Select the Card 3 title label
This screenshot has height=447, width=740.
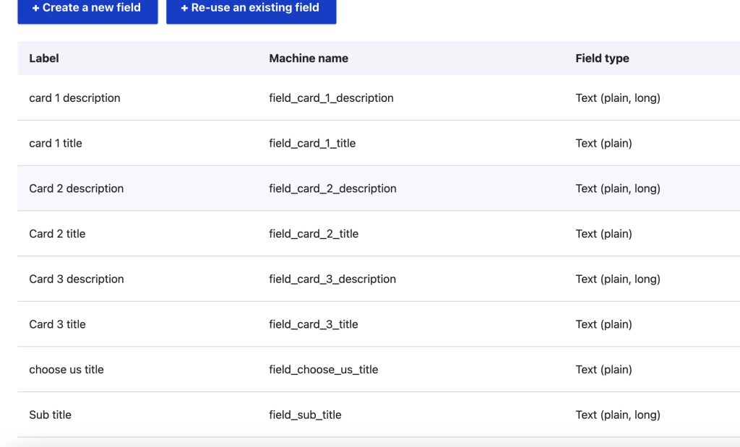(57, 324)
